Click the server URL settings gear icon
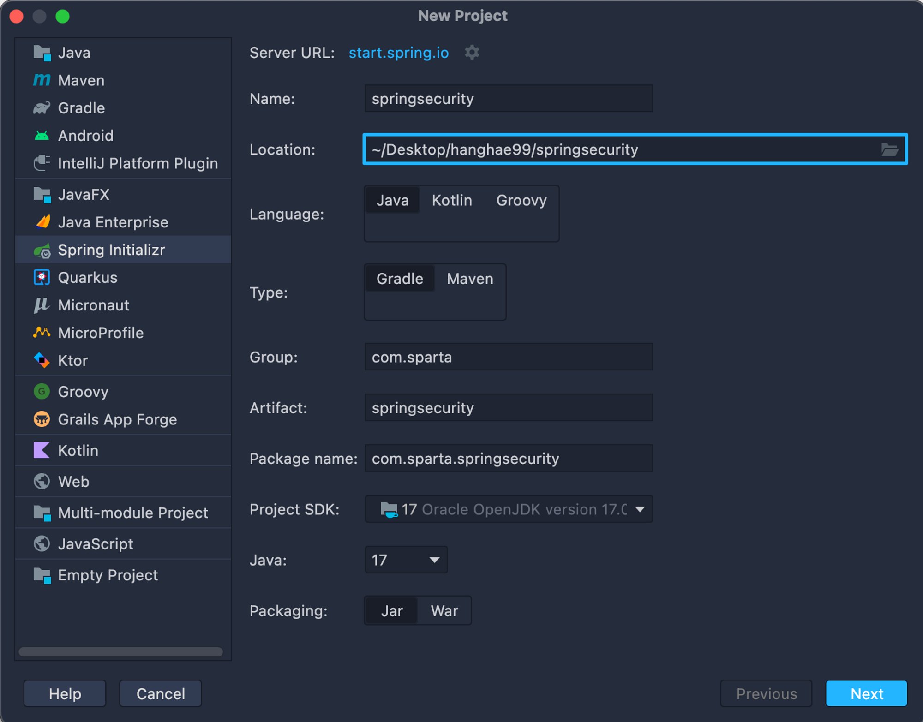 click(472, 53)
